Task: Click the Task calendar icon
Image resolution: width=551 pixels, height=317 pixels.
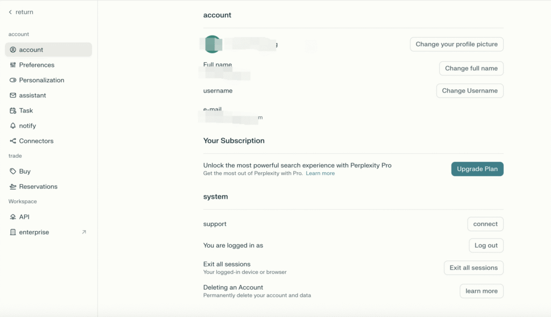Action: pos(13,110)
